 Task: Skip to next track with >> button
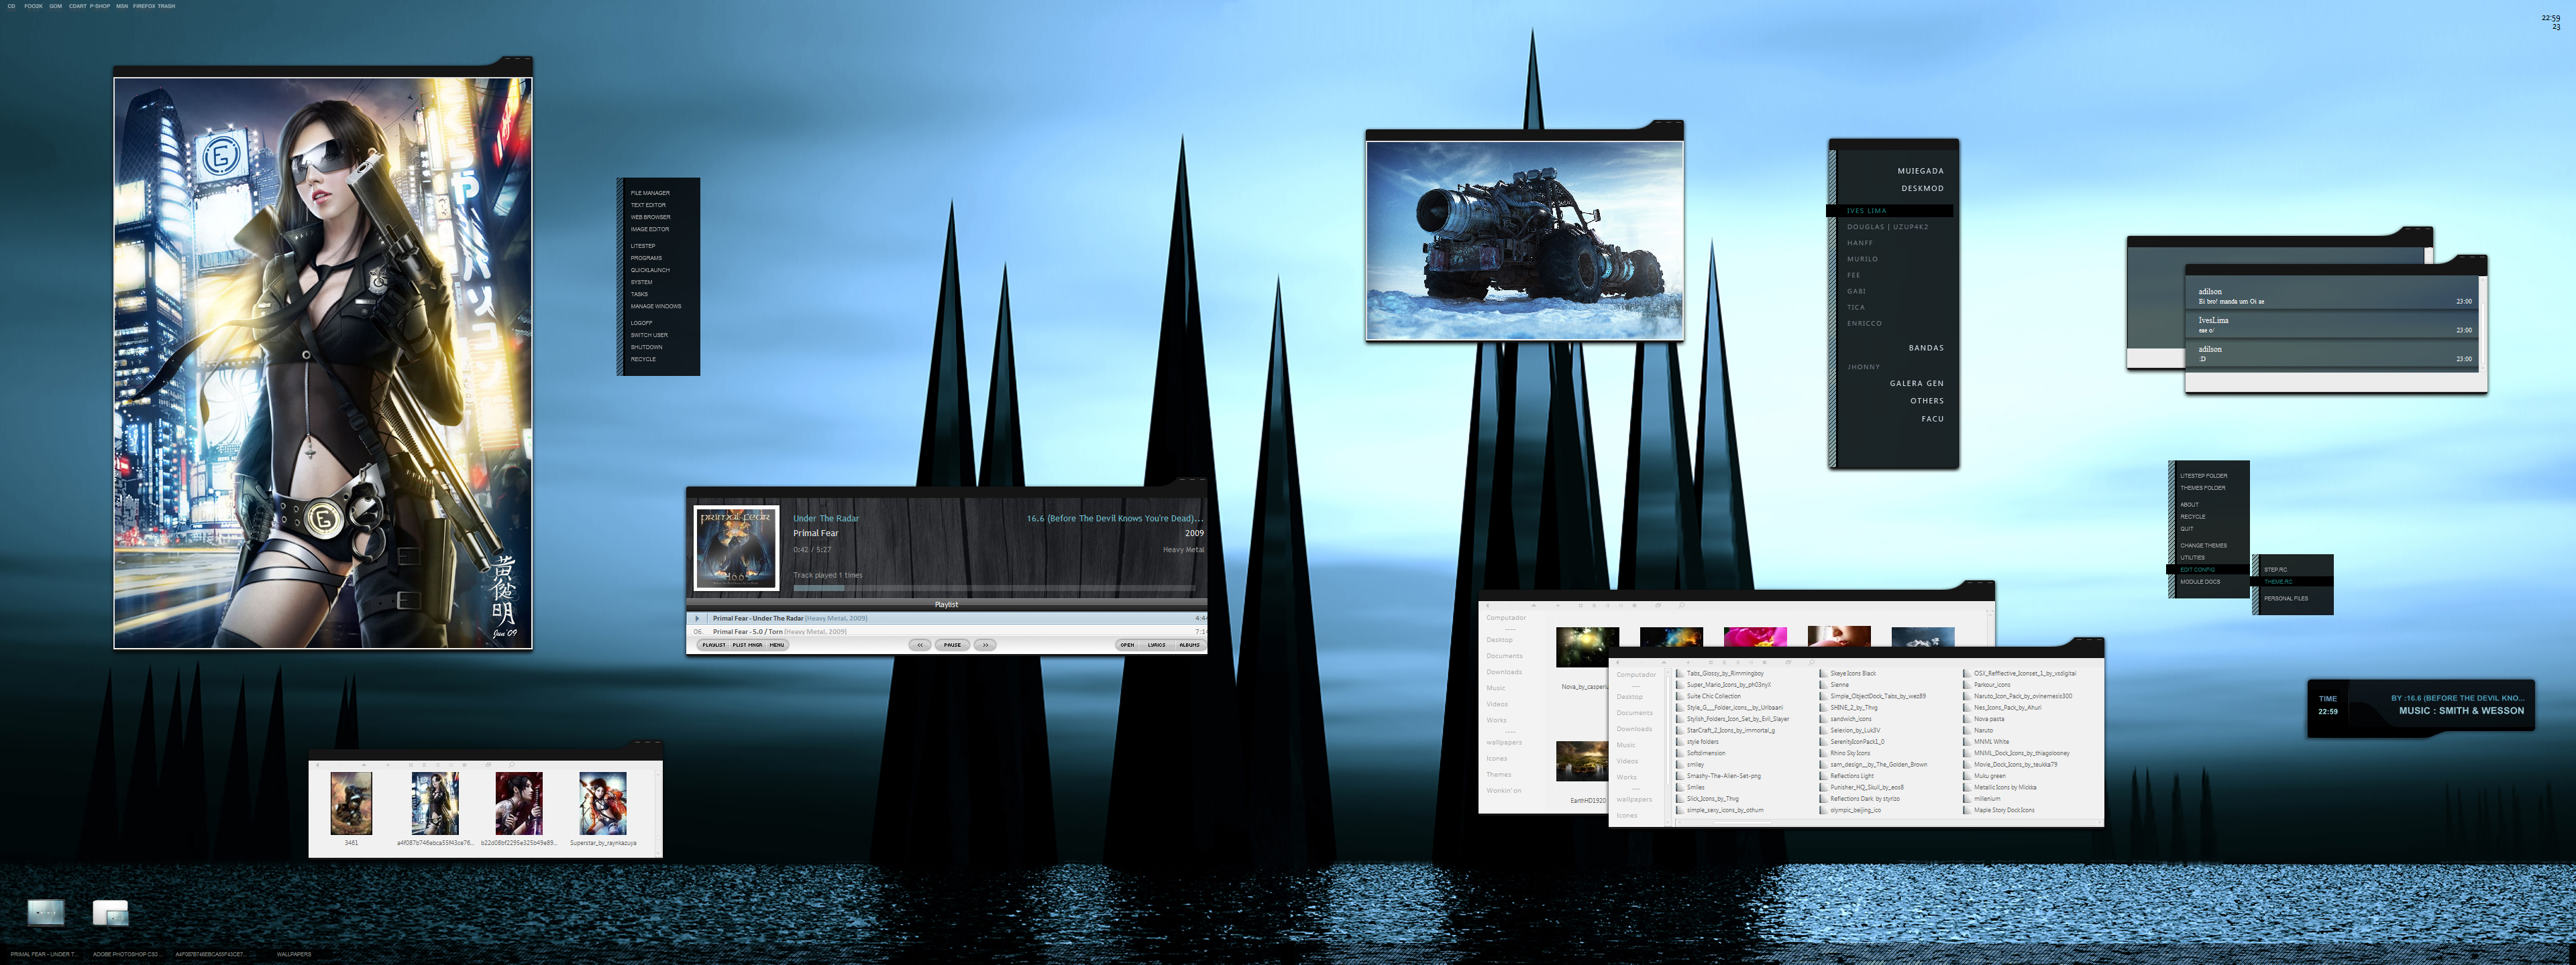click(x=985, y=645)
